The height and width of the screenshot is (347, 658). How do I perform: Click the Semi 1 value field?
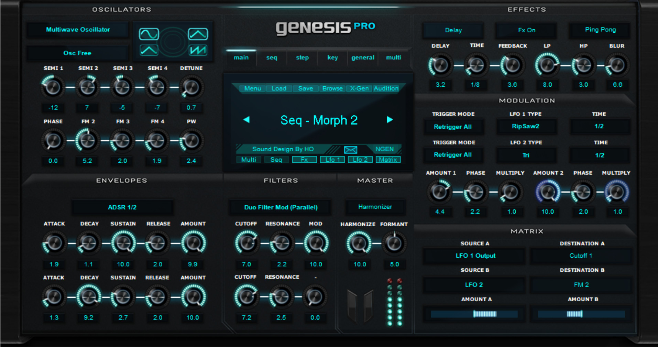53,108
